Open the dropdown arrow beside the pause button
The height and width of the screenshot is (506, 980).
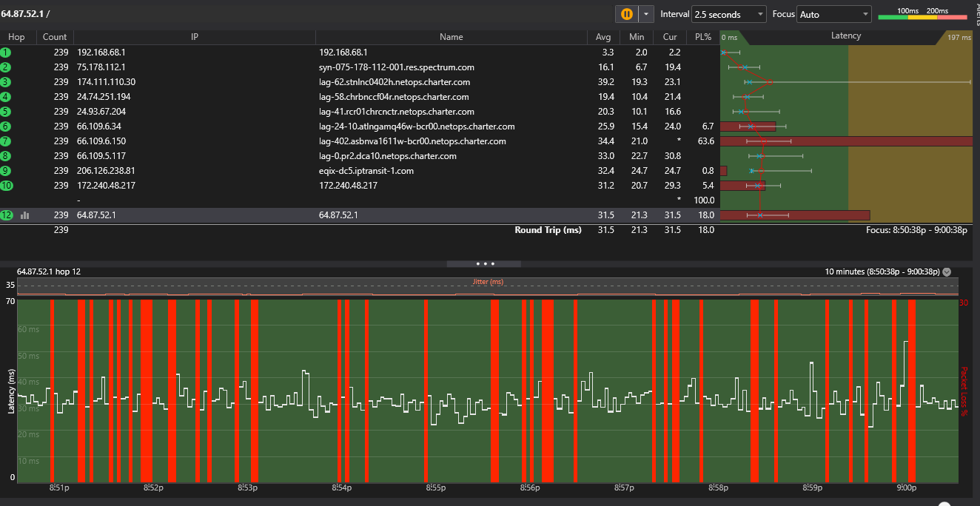pyautogui.click(x=647, y=14)
